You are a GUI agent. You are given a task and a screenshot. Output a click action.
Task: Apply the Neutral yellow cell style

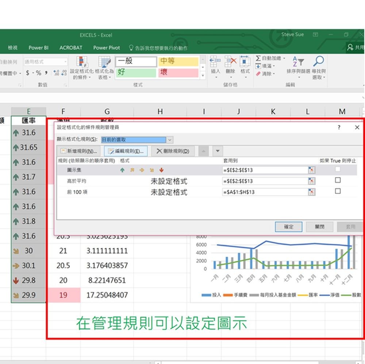point(178,61)
